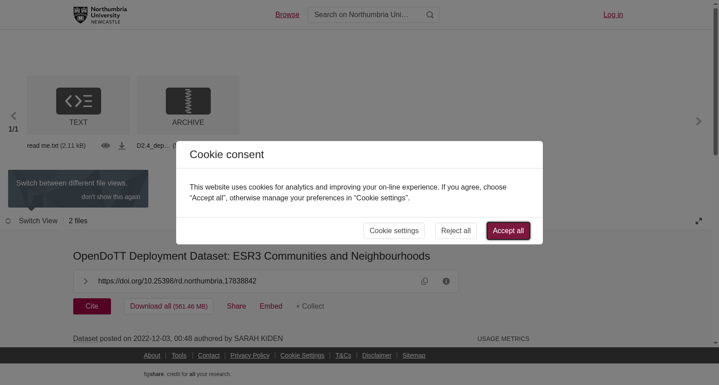The height and width of the screenshot is (385, 719).
Task: Open the Browse link
Action: tap(287, 15)
